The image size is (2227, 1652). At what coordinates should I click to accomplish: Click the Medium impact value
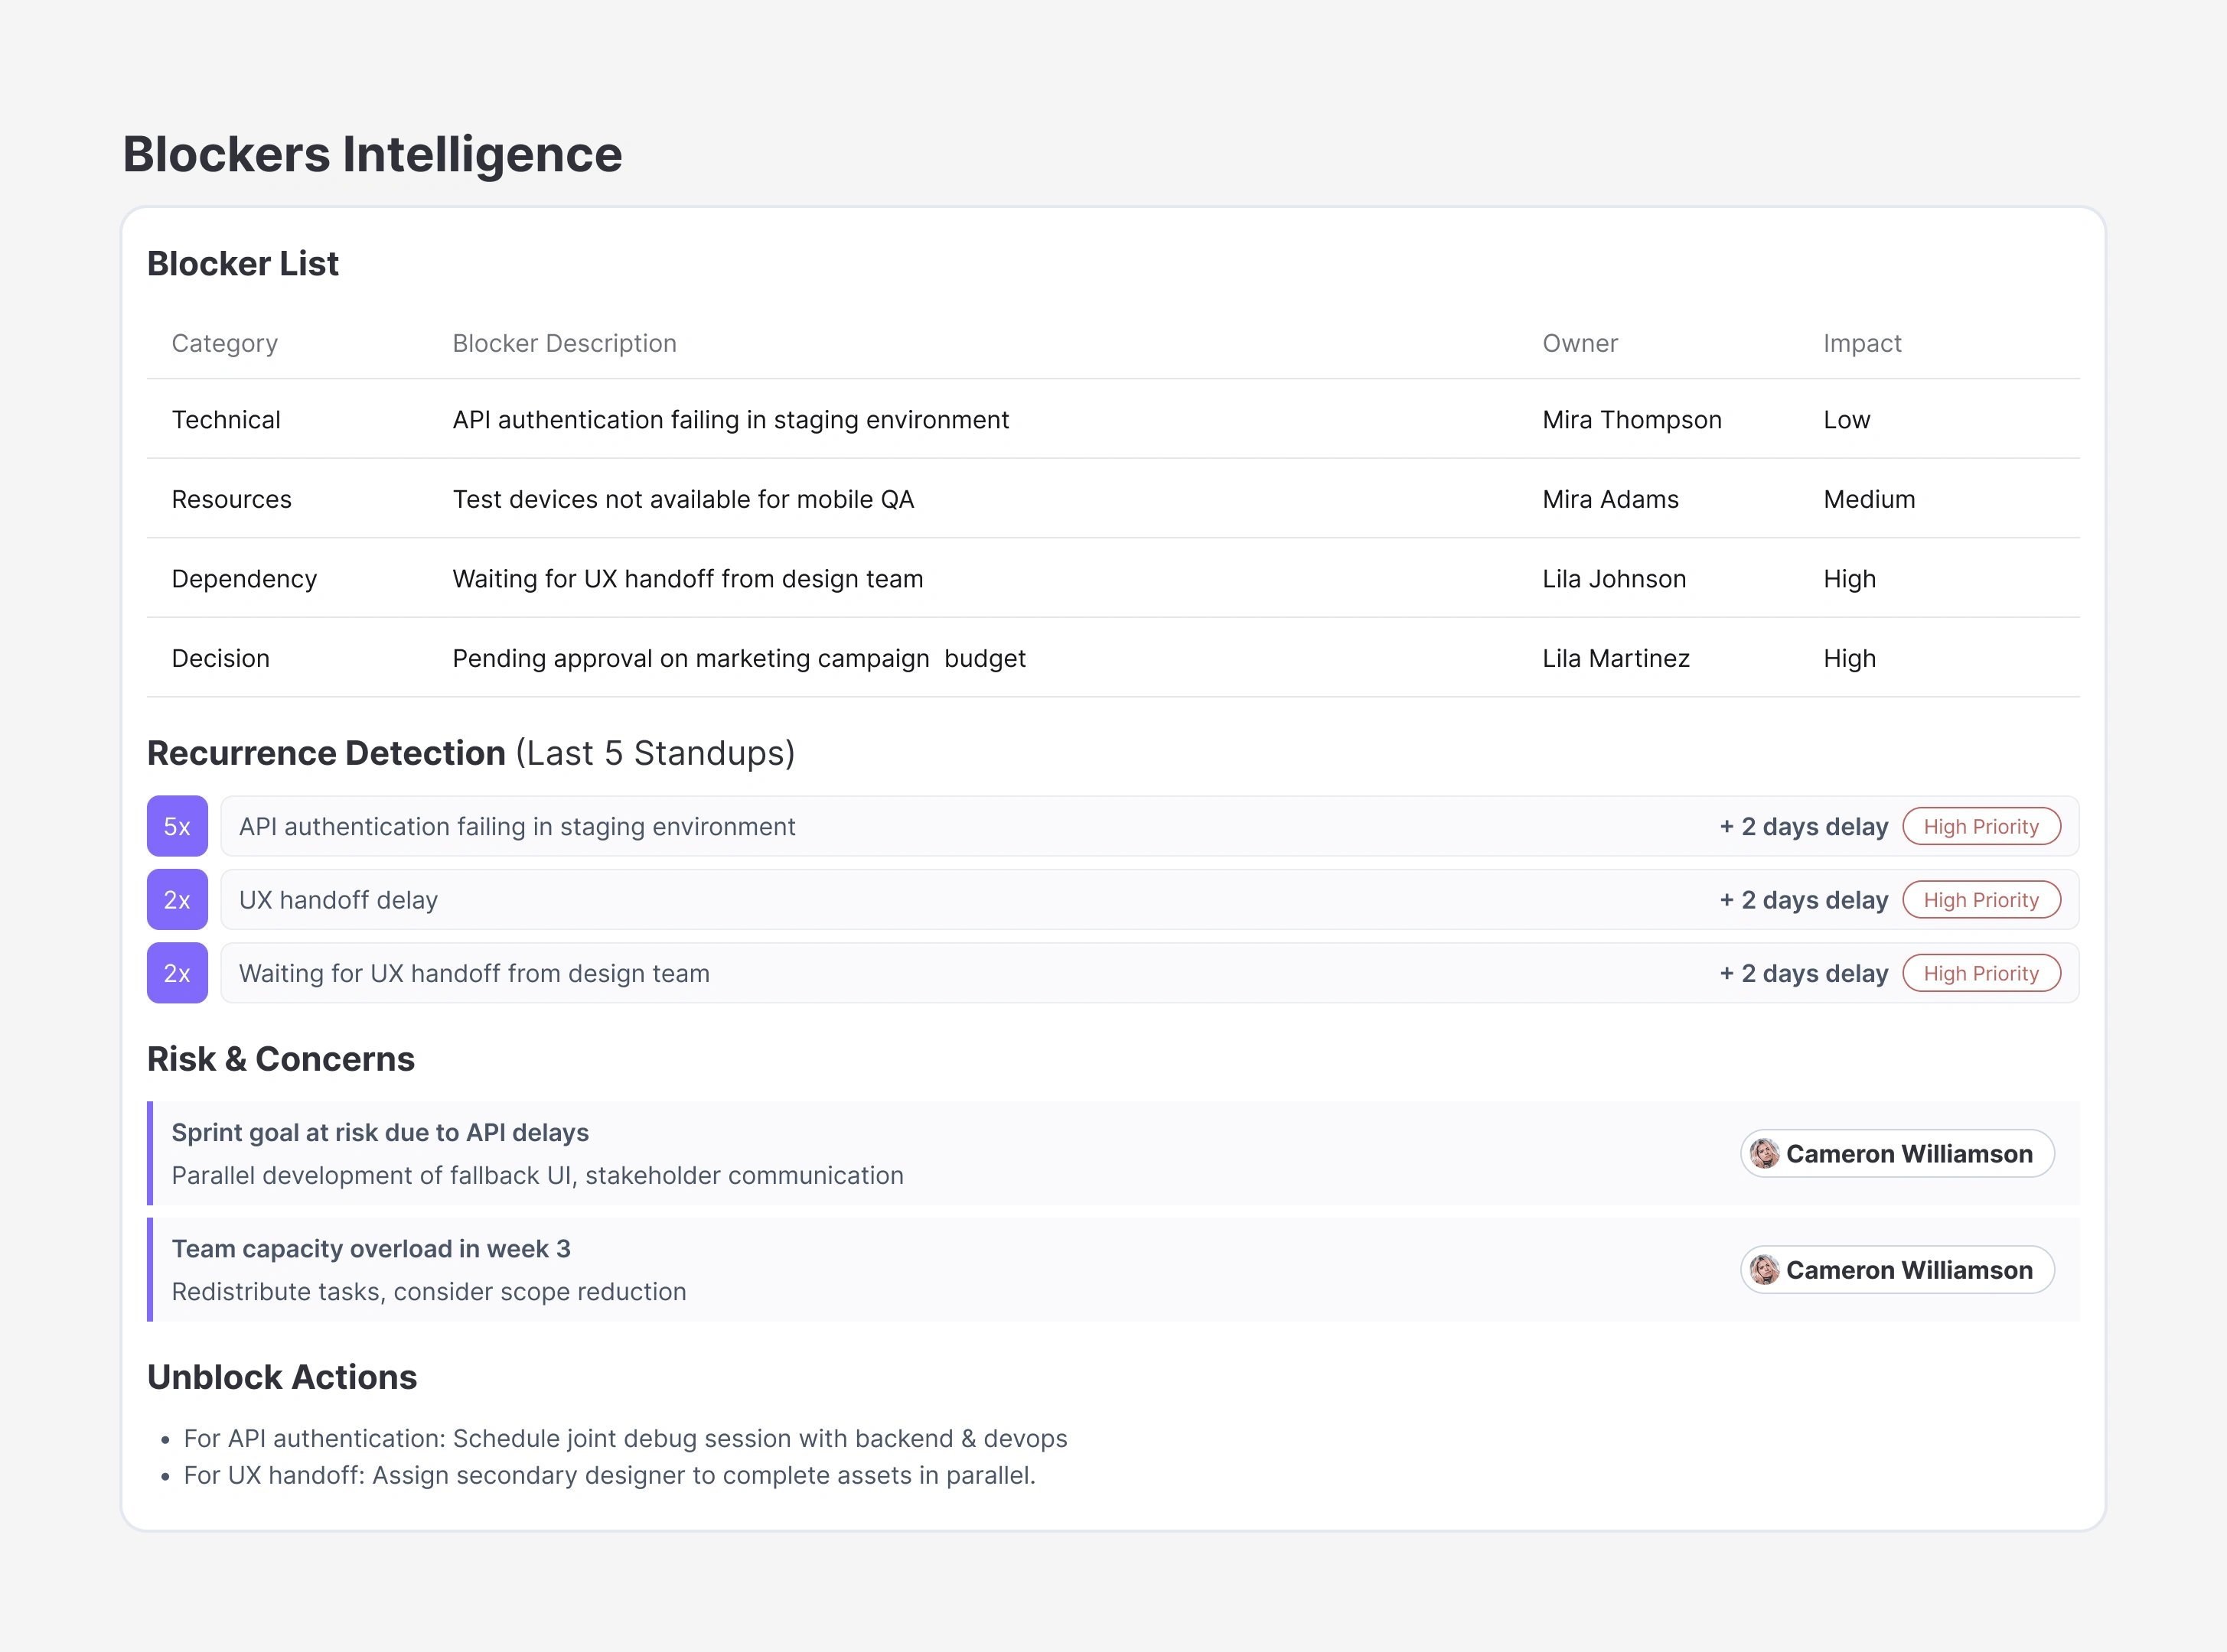pos(1869,499)
